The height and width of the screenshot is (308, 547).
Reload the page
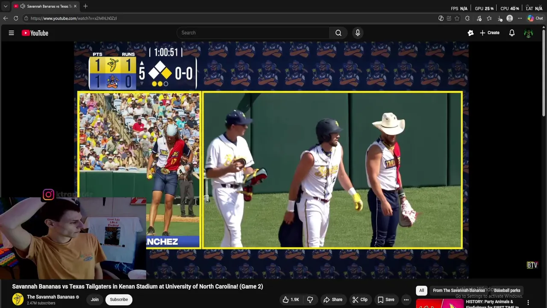click(16, 18)
